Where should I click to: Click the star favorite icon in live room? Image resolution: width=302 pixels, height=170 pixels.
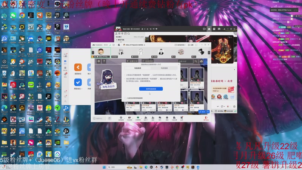(148, 29)
